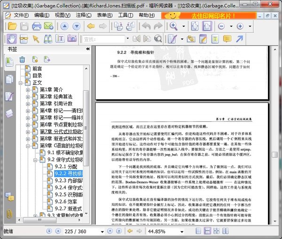
Task: Open the 帮助(H) menu
Action: pos(147,15)
